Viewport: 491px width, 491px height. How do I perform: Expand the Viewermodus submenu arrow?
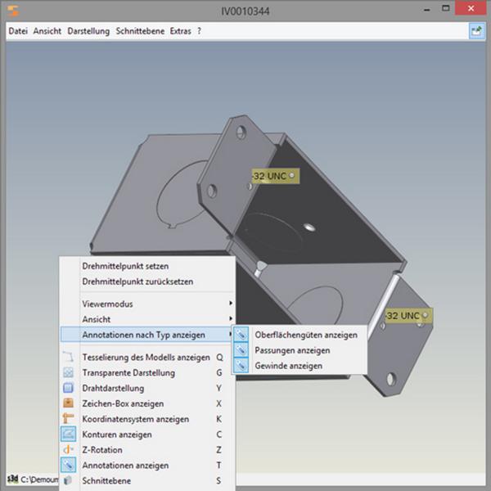click(231, 303)
